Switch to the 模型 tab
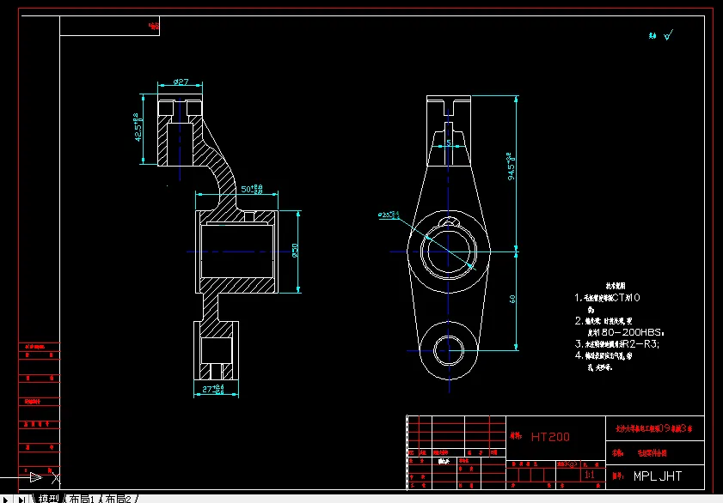Screen dimensions: 723x503 (x=48, y=499)
